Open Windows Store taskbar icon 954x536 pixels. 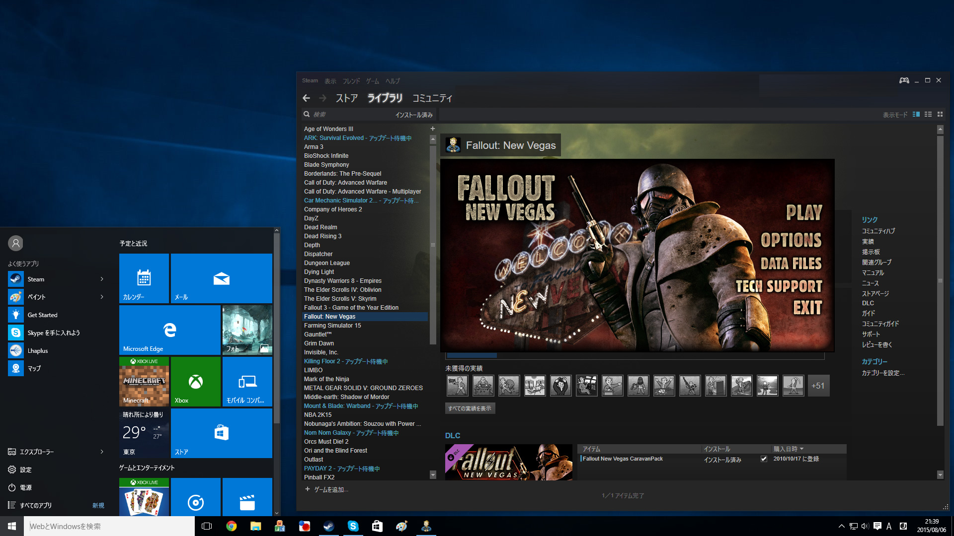click(377, 526)
